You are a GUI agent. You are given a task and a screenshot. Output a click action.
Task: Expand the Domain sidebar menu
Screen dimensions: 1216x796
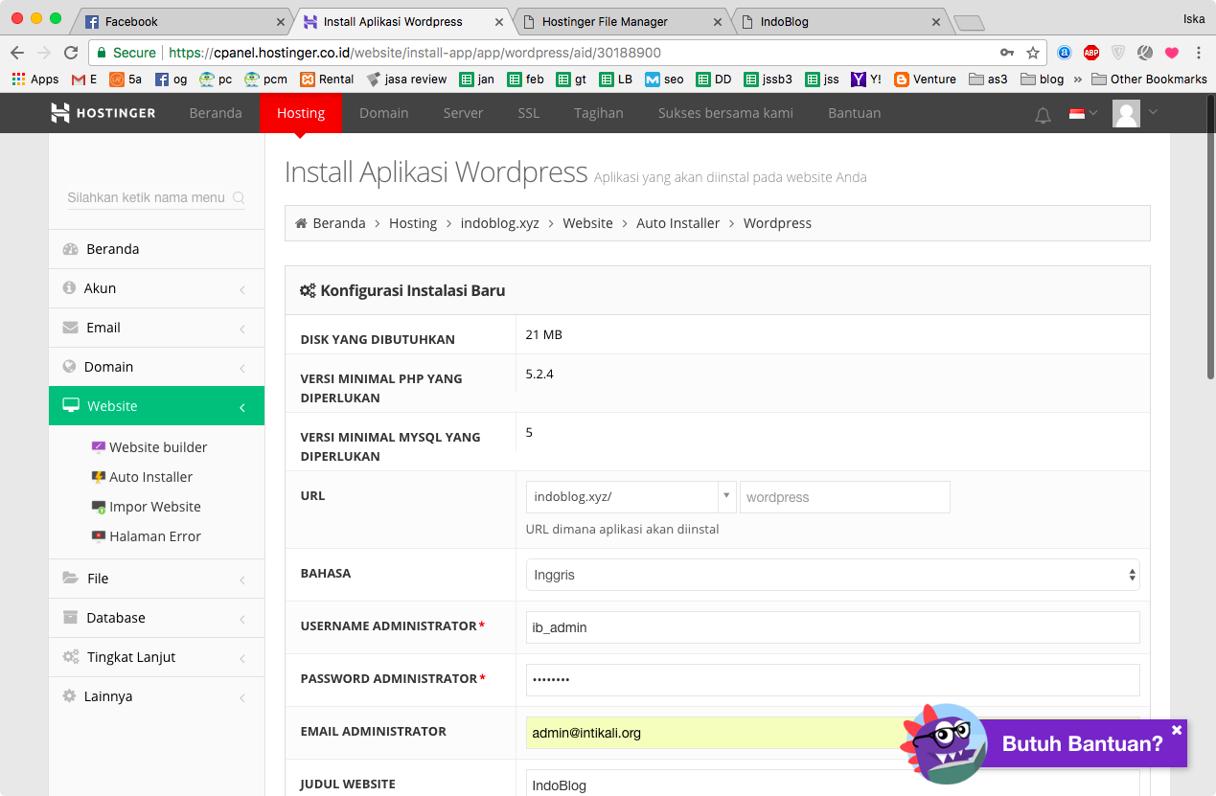[x=156, y=367]
